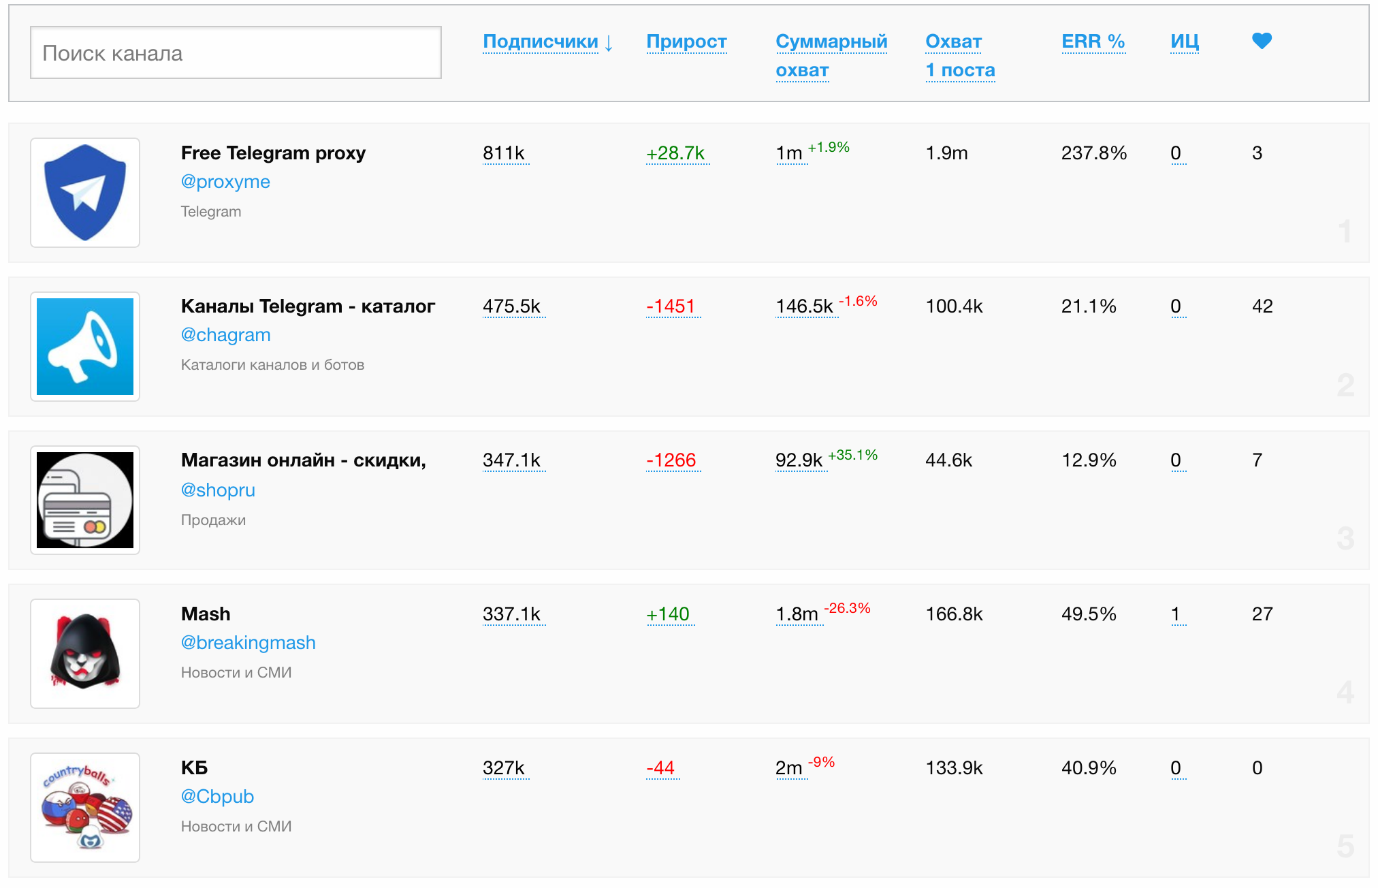1378x888 pixels.
Task: Sort by the heart favorites column icon
Action: pyautogui.click(x=1262, y=41)
